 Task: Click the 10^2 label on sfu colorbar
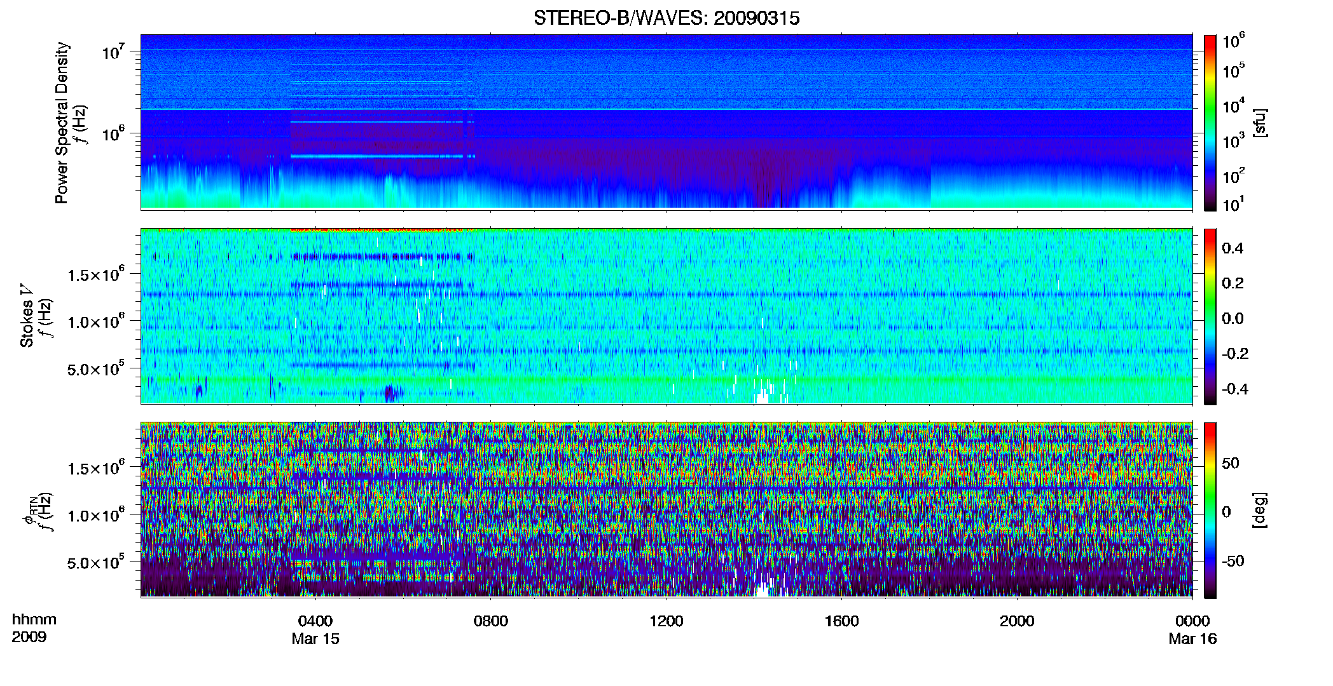(x=1233, y=175)
